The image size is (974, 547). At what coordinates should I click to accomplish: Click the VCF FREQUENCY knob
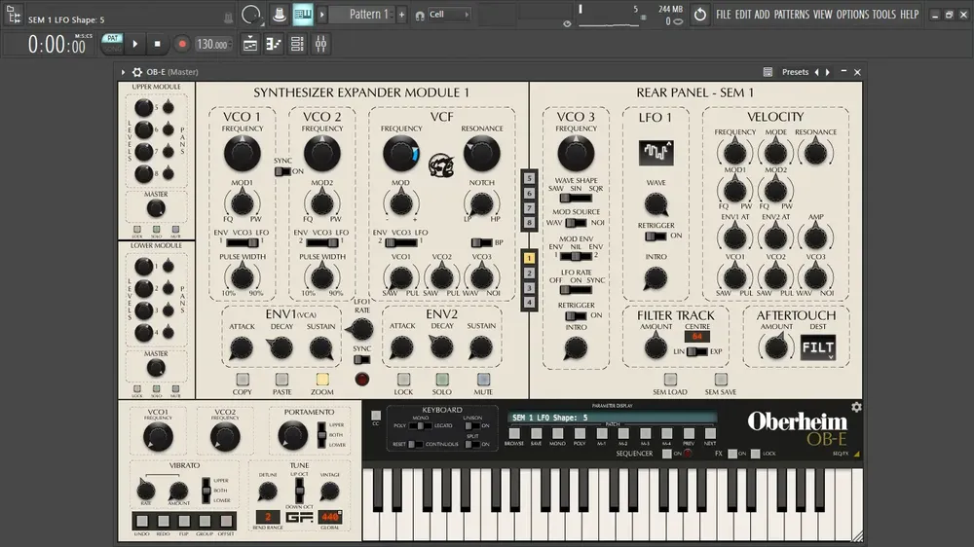point(400,154)
